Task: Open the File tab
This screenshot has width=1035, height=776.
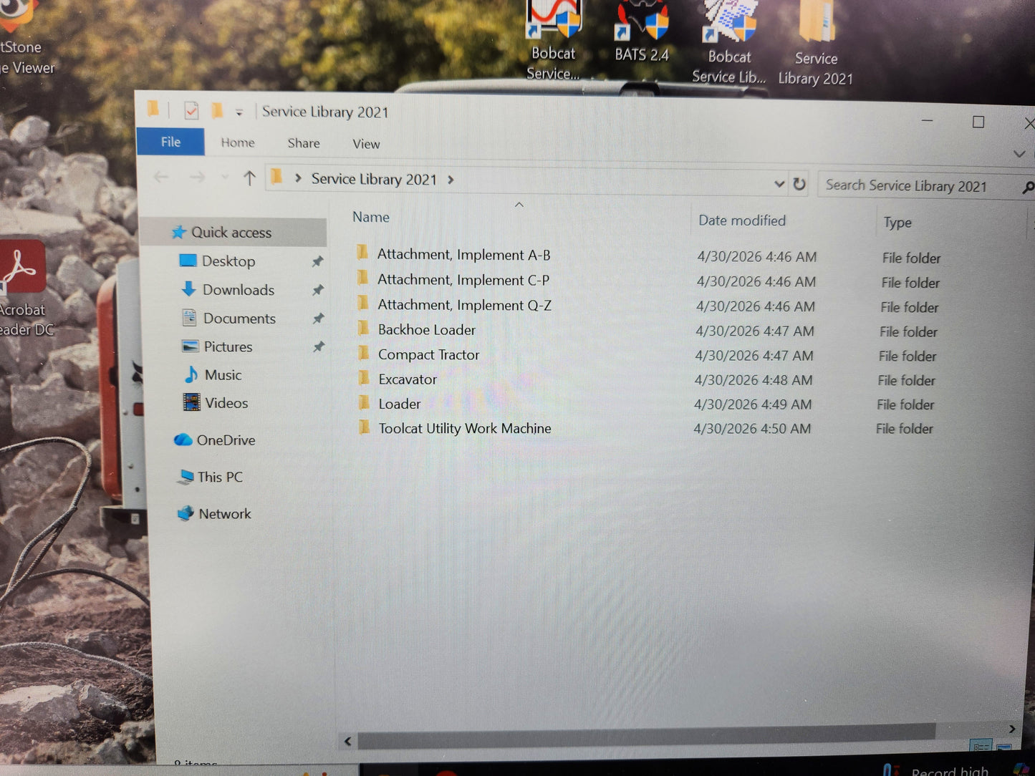Action: (x=170, y=142)
